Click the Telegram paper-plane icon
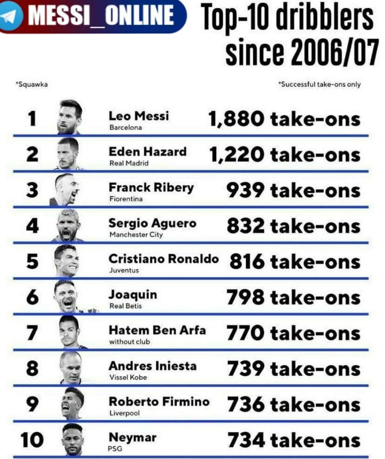This screenshot has height=459, width=385. pyautogui.click(x=11, y=15)
